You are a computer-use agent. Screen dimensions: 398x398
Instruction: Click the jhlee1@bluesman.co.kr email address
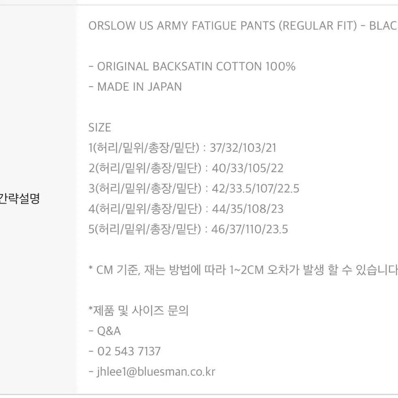click(x=156, y=372)
